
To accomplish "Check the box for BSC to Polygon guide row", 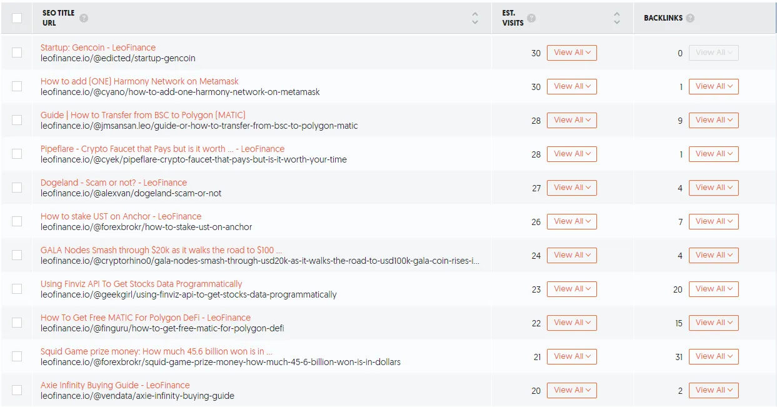I will click(17, 120).
